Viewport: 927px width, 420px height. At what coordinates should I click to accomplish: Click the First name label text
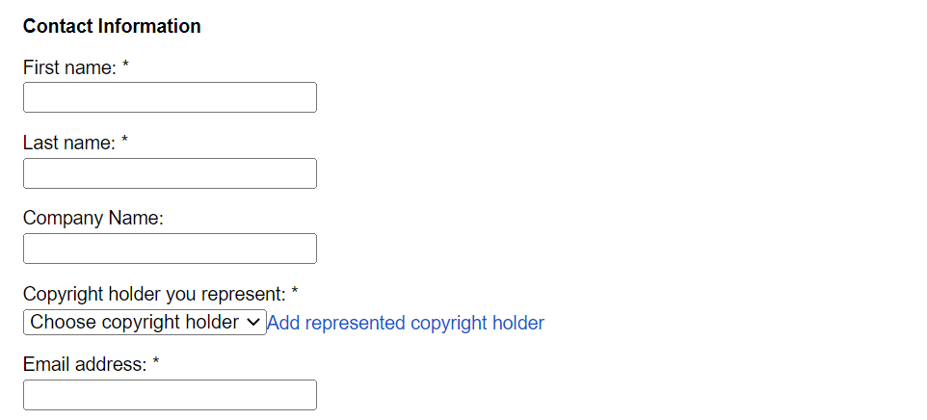[x=69, y=67]
